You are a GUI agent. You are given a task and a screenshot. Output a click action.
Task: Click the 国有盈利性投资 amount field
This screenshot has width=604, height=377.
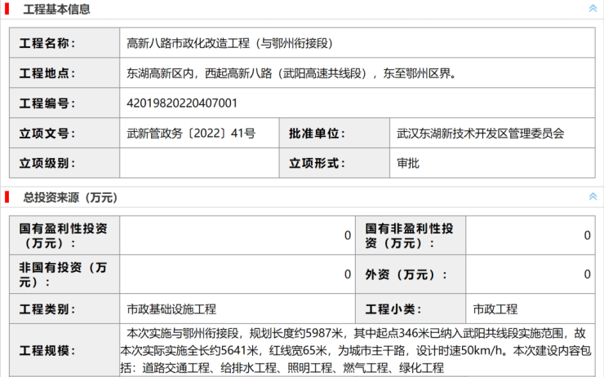pyautogui.click(x=237, y=235)
